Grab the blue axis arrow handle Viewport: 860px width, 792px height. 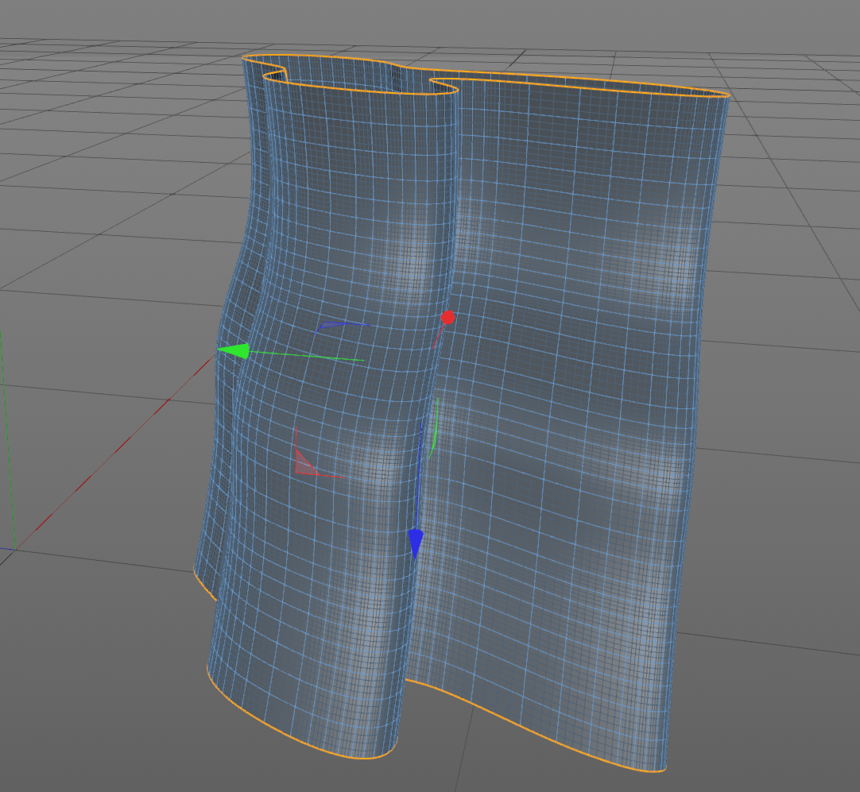(x=416, y=543)
